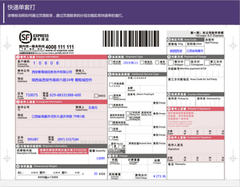Tick the 其他 Other checkbox
This screenshot has height=187, width=240.
point(110,138)
